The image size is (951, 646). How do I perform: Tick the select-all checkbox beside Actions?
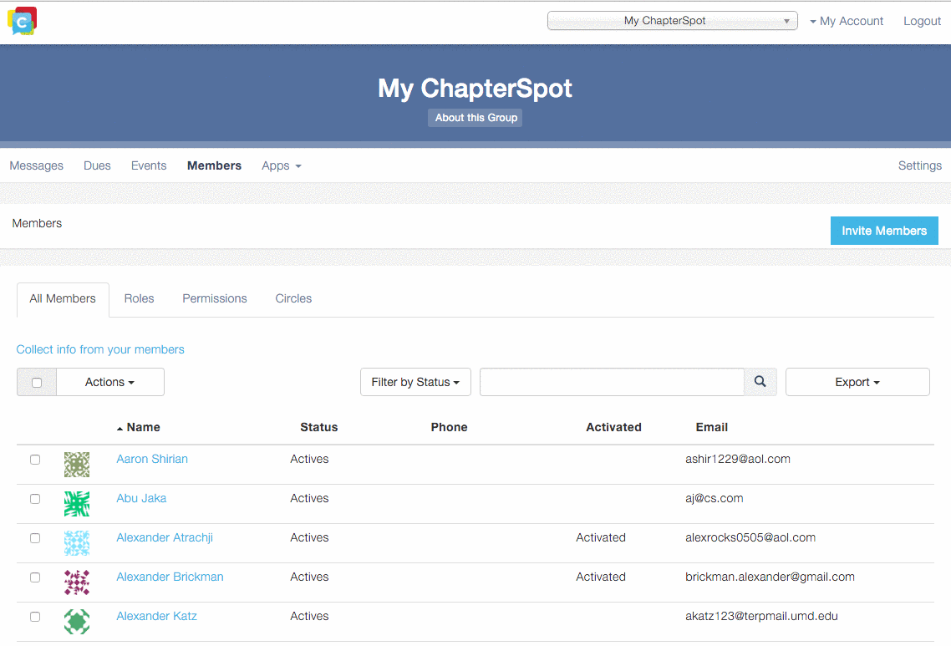pos(37,383)
